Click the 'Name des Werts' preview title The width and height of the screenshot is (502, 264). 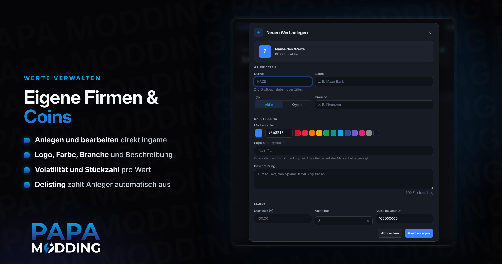[290, 49]
